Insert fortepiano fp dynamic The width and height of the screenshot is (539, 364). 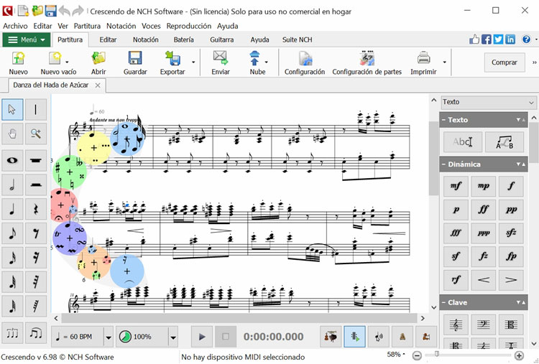(x=511, y=256)
